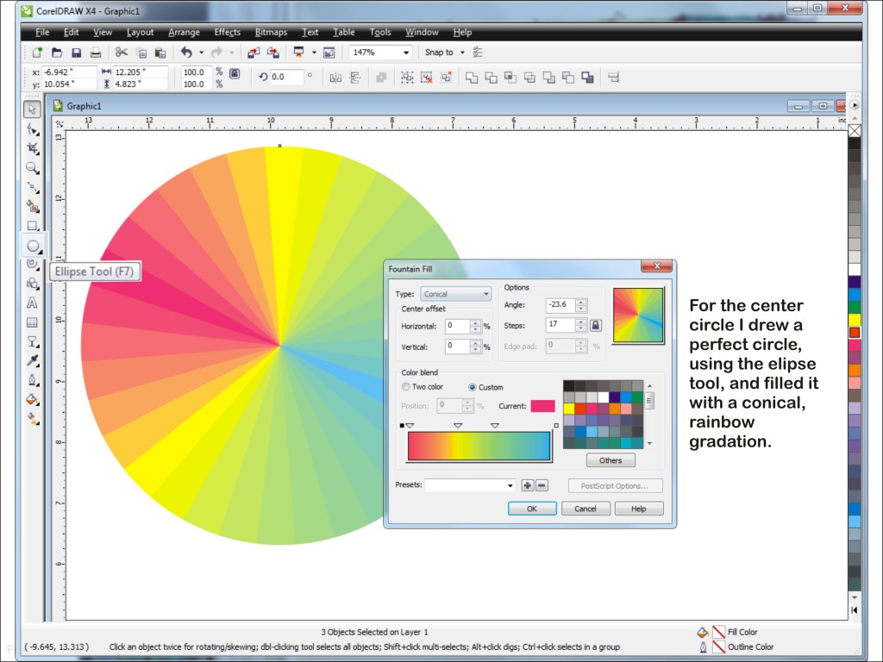Click the Others color button

tap(611, 460)
